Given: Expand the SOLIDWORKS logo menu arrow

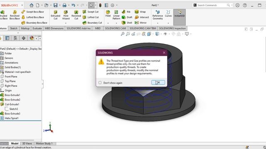Looking at the screenshot, I should (x=22, y=5).
